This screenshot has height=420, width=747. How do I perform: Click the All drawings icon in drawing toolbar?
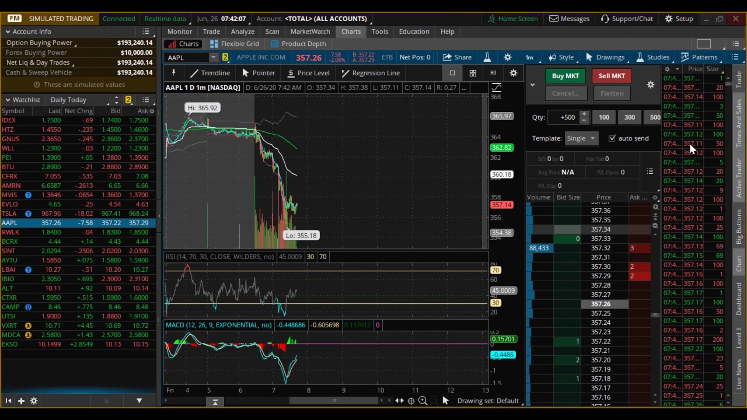(x=493, y=73)
